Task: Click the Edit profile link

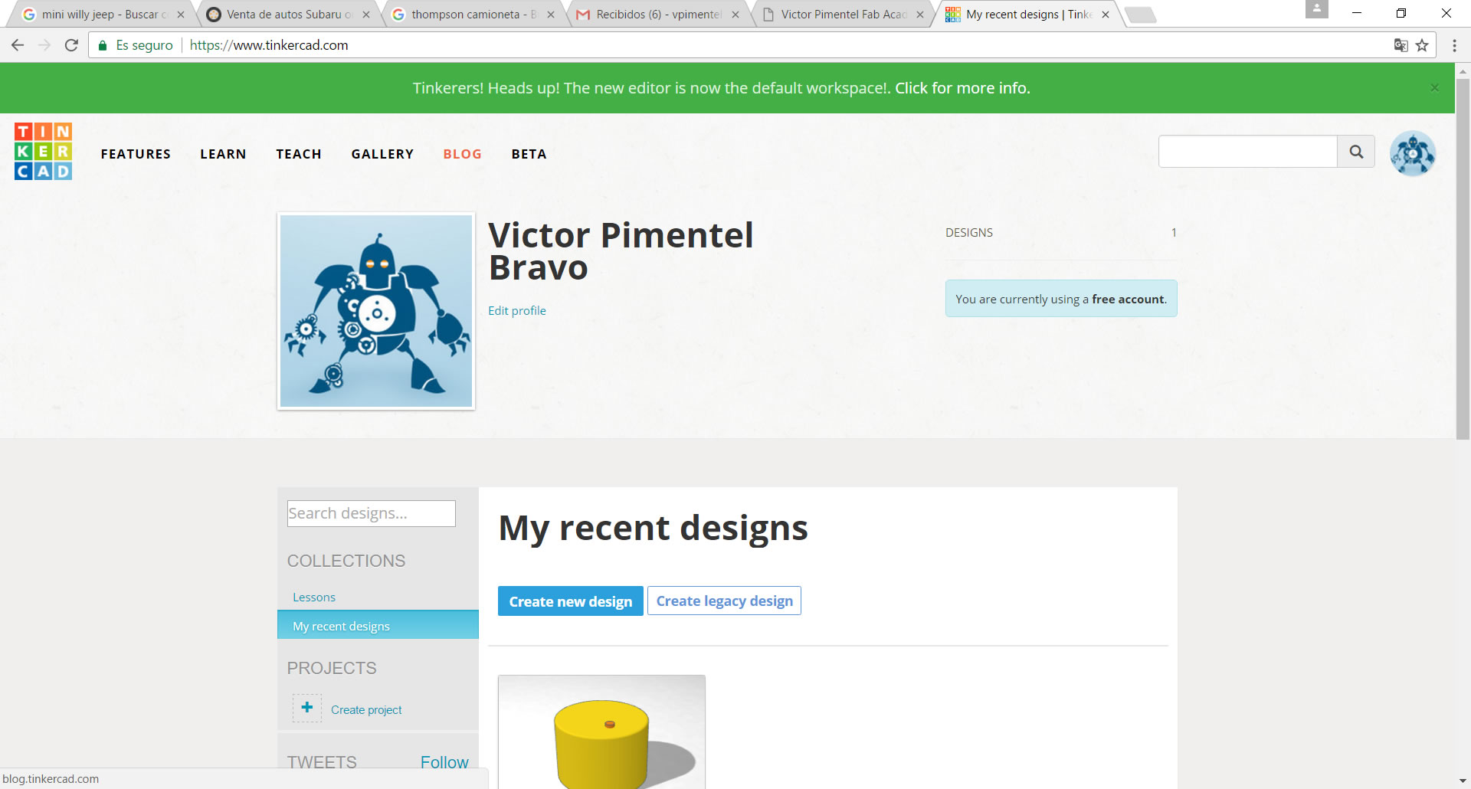Action: [x=517, y=310]
